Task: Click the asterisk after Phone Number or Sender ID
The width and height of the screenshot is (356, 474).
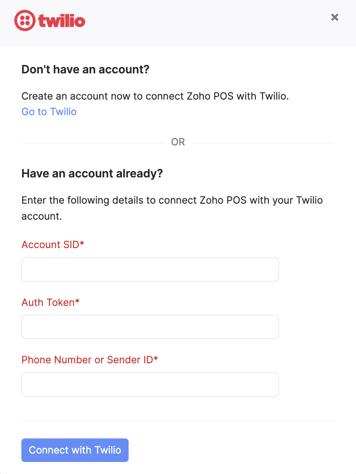Action: point(156,359)
